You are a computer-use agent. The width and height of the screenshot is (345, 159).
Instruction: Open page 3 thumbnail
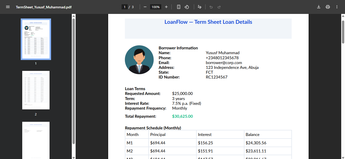[x=36, y=140]
